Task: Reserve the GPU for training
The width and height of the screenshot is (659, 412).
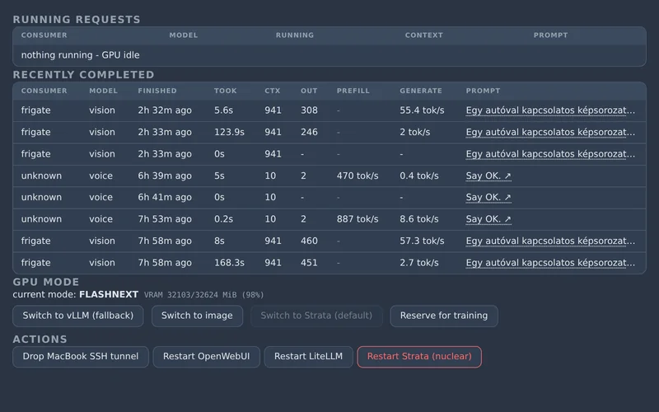Action: point(444,316)
